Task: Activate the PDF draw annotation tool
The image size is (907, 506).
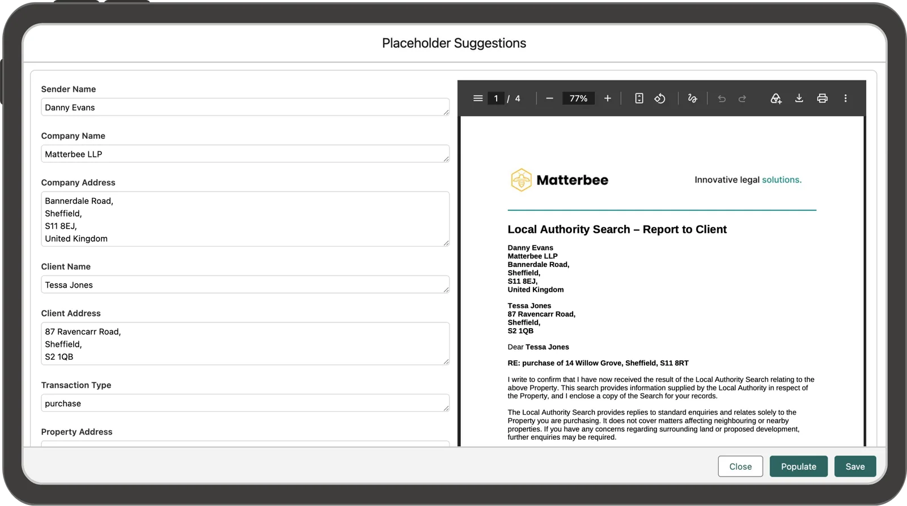Action: (692, 99)
